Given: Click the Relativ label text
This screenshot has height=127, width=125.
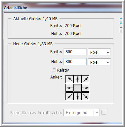Looking at the screenshot, I should pyautogui.click(x=63, y=70).
